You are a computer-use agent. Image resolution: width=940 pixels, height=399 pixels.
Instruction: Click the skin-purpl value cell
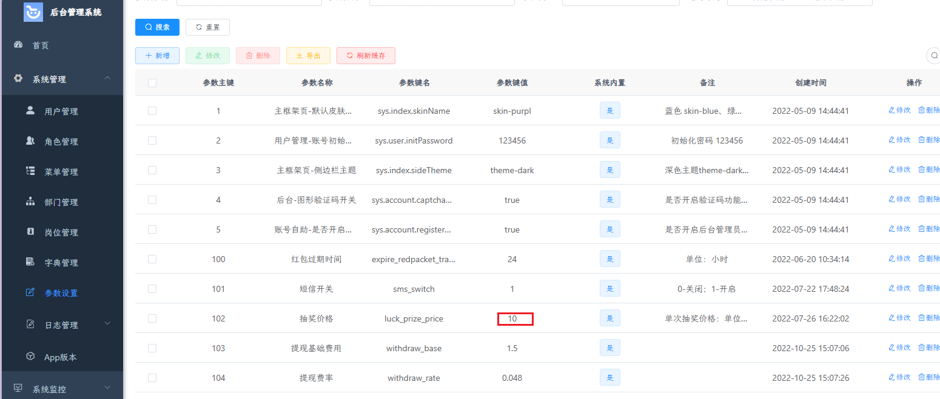(x=512, y=111)
